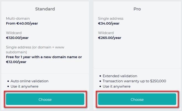The height and width of the screenshot is (111, 182).
Task: Click Use it anywhere in Pro card
Action: click(116, 86)
